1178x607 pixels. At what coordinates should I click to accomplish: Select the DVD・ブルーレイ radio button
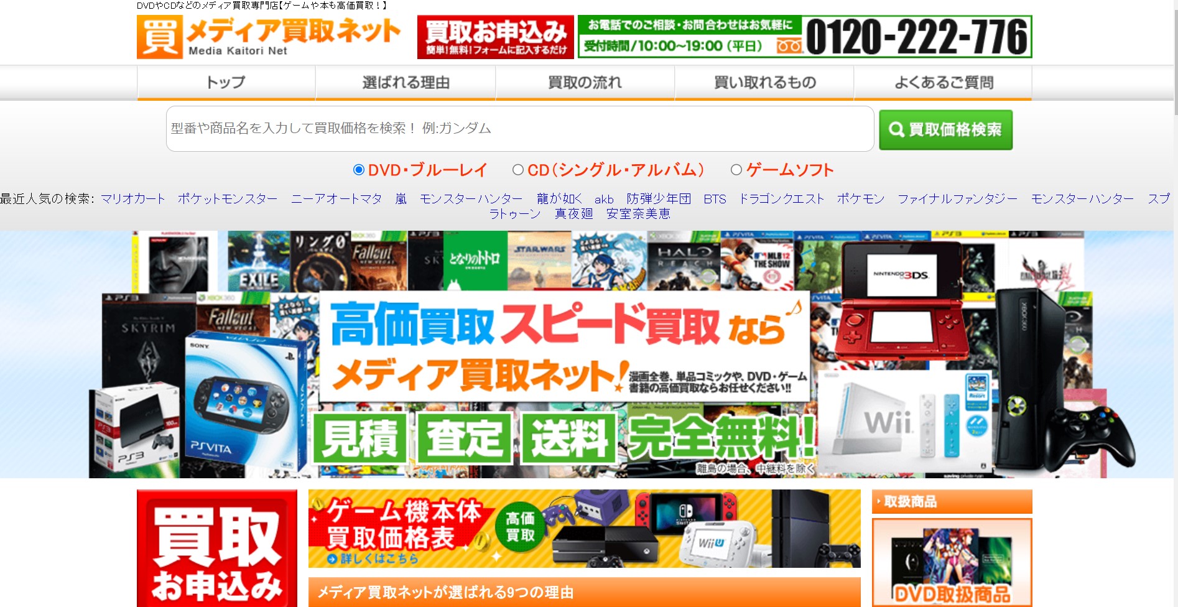click(x=358, y=169)
